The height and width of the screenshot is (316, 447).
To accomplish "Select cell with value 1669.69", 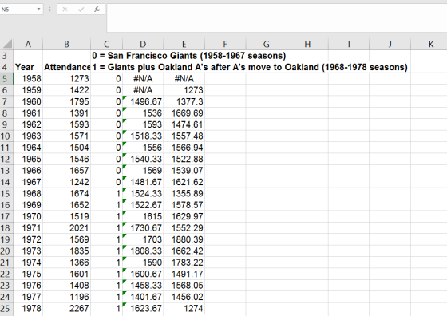I will point(184,113).
